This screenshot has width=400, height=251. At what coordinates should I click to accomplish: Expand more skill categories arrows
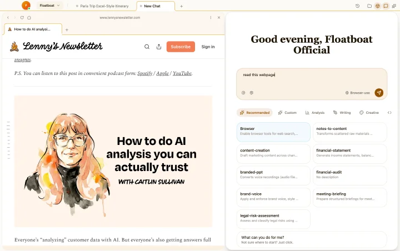coord(389,113)
